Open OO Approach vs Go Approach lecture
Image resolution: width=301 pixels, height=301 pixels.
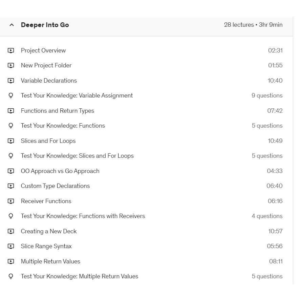(x=60, y=171)
